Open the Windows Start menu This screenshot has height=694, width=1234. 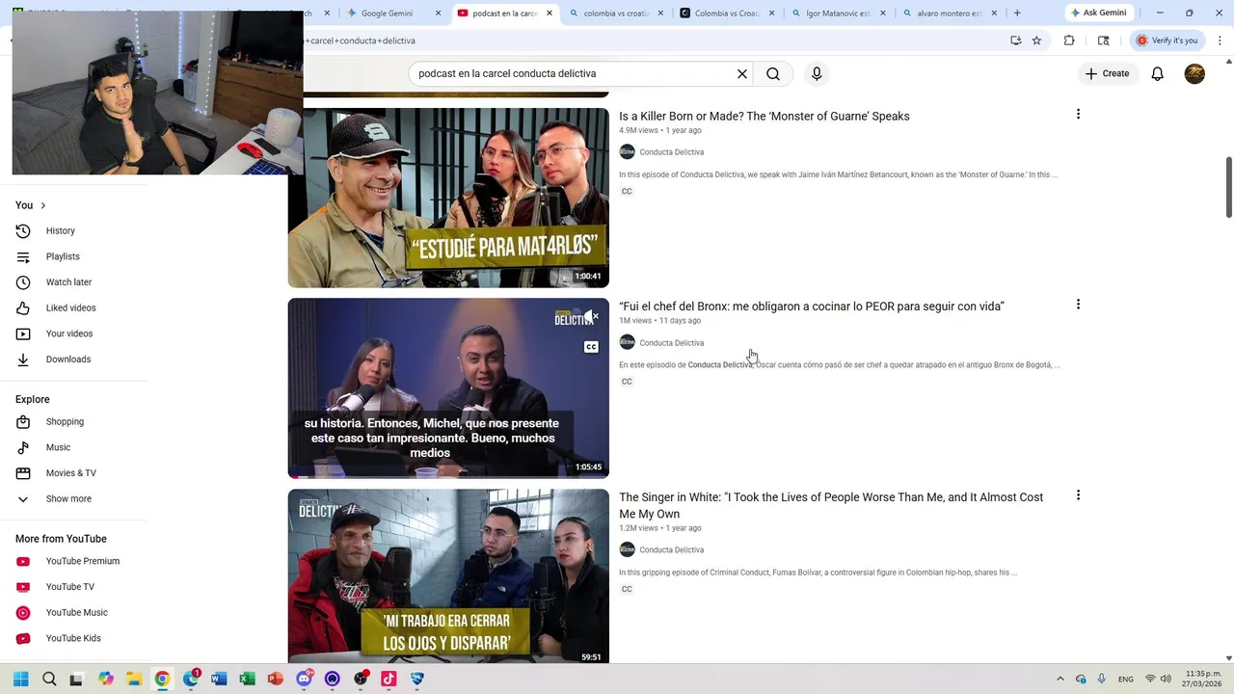pos(20,679)
